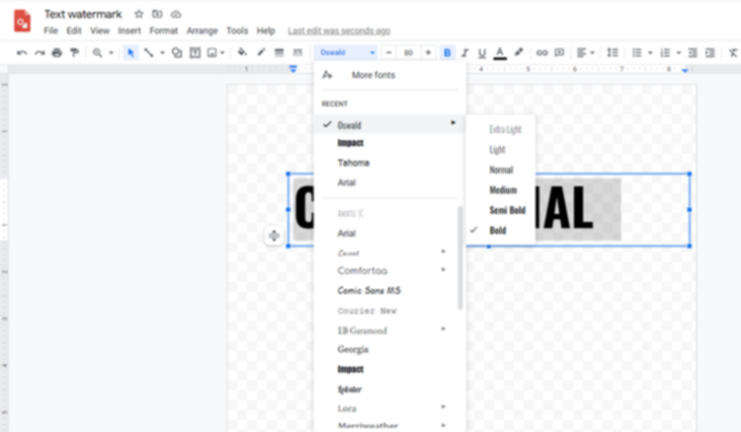Expand the Comfortaa font weights submenu
Screen dimensions: 741x432
(x=444, y=270)
